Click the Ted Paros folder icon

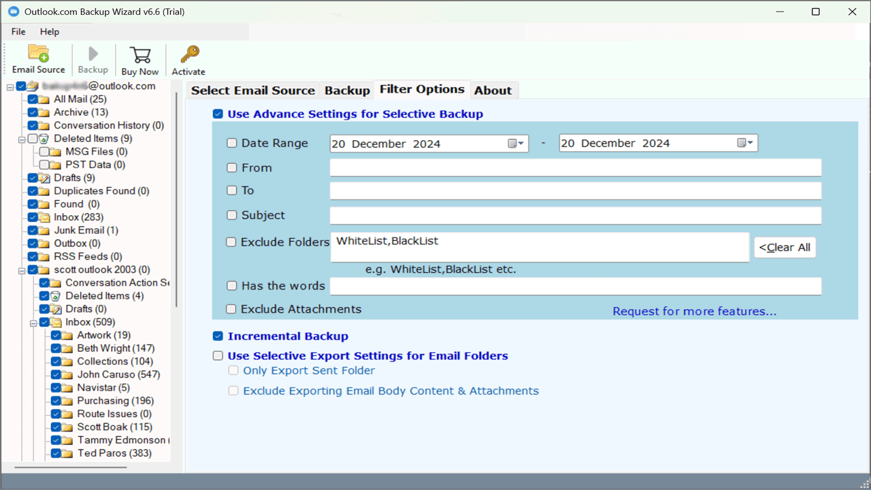(x=67, y=453)
